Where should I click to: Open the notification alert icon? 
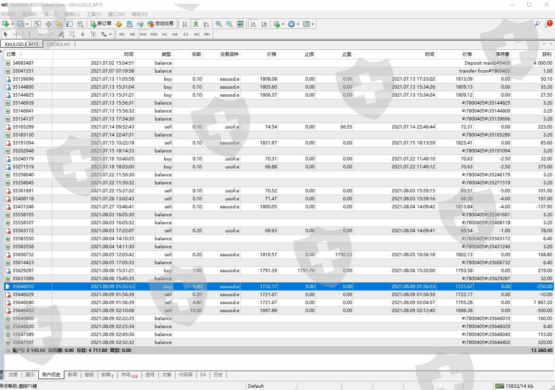(x=549, y=24)
